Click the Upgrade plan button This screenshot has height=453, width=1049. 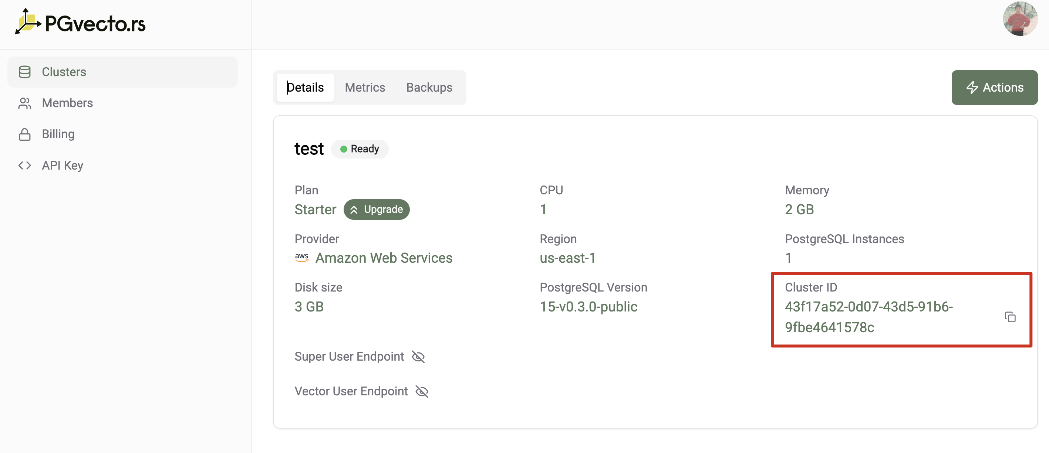(x=376, y=210)
